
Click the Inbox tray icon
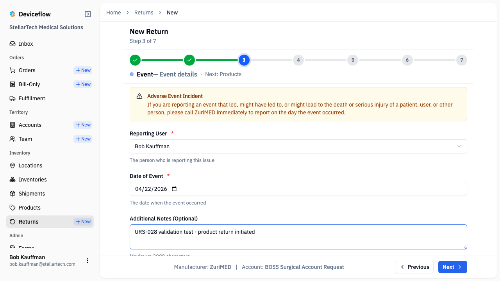12,44
